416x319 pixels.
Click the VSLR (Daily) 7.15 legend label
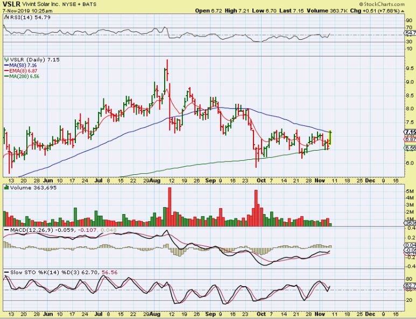[x=34, y=60]
